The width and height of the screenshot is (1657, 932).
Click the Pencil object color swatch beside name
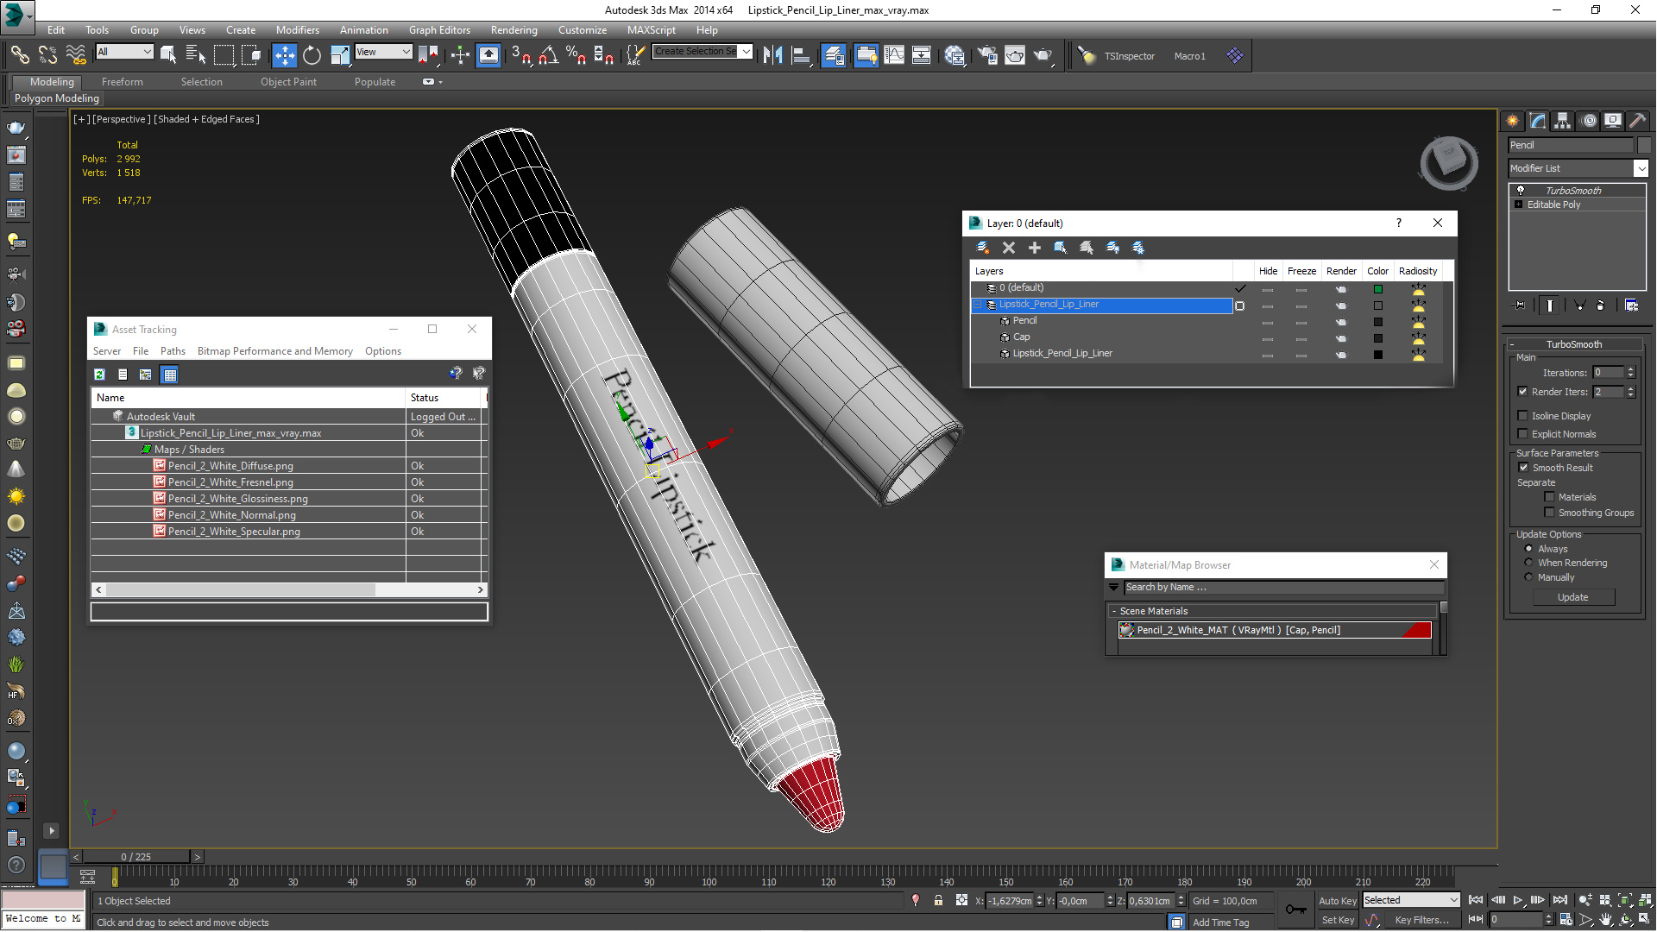1644,145
